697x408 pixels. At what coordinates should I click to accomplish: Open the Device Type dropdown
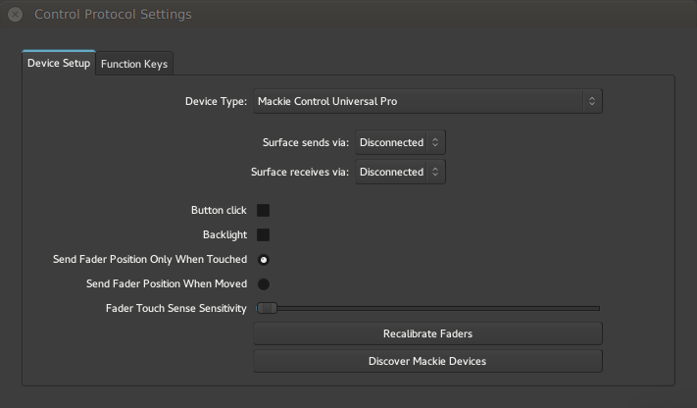427,101
